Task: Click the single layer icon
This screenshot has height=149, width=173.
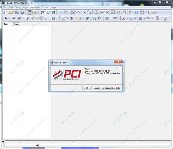Action: click(94, 18)
